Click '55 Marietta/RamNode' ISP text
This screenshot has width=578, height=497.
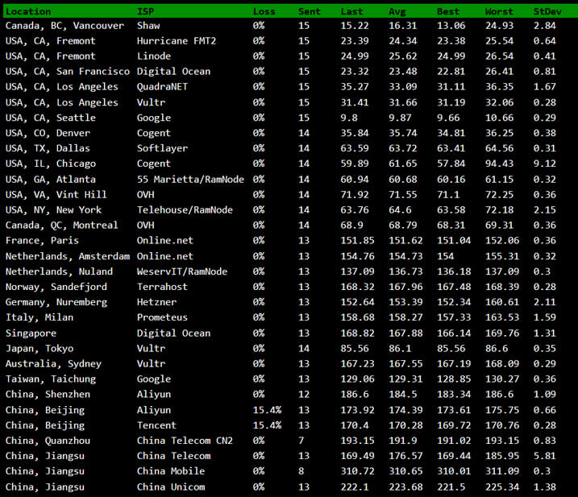(190, 180)
